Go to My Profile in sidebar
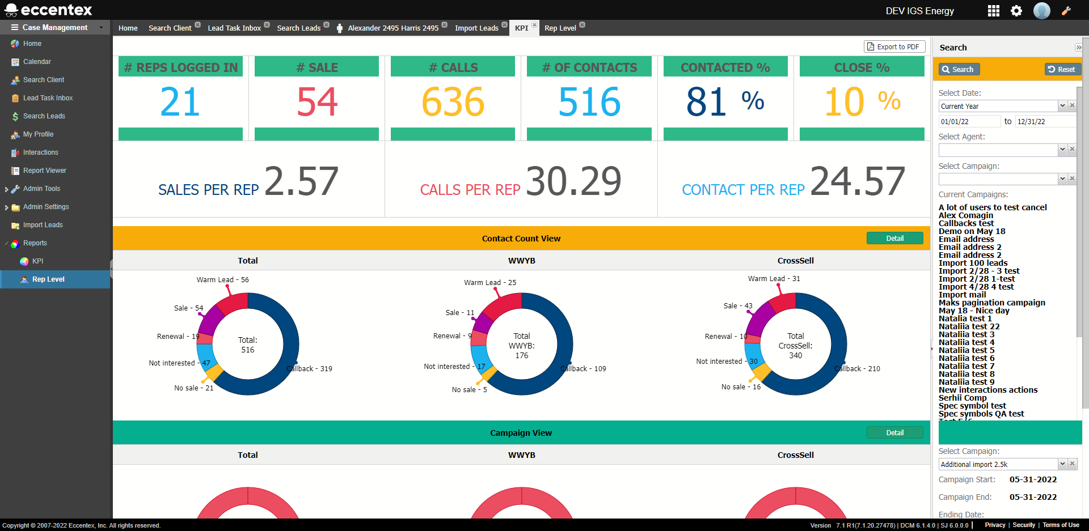1089x531 pixels. (38, 134)
